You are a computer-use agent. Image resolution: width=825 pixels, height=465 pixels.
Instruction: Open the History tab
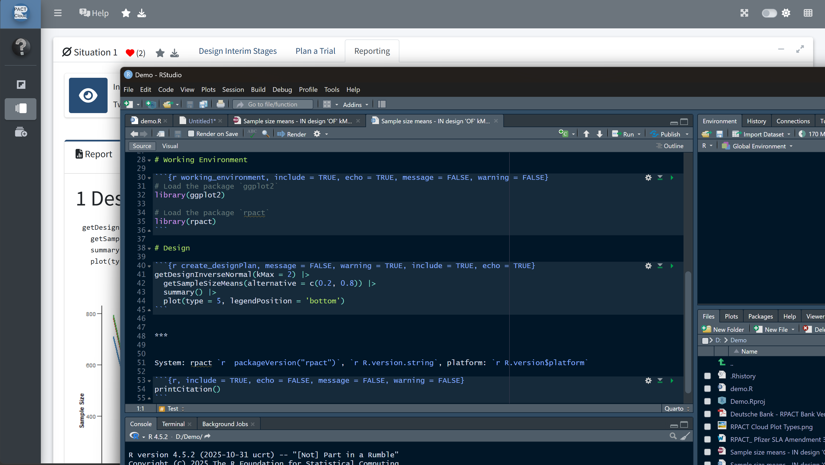[x=757, y=121]
